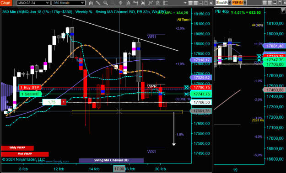Viewport: 286px width, 173px height.
Task: Click price marker 17460,88 in right chart
Action: click(274, 90)
